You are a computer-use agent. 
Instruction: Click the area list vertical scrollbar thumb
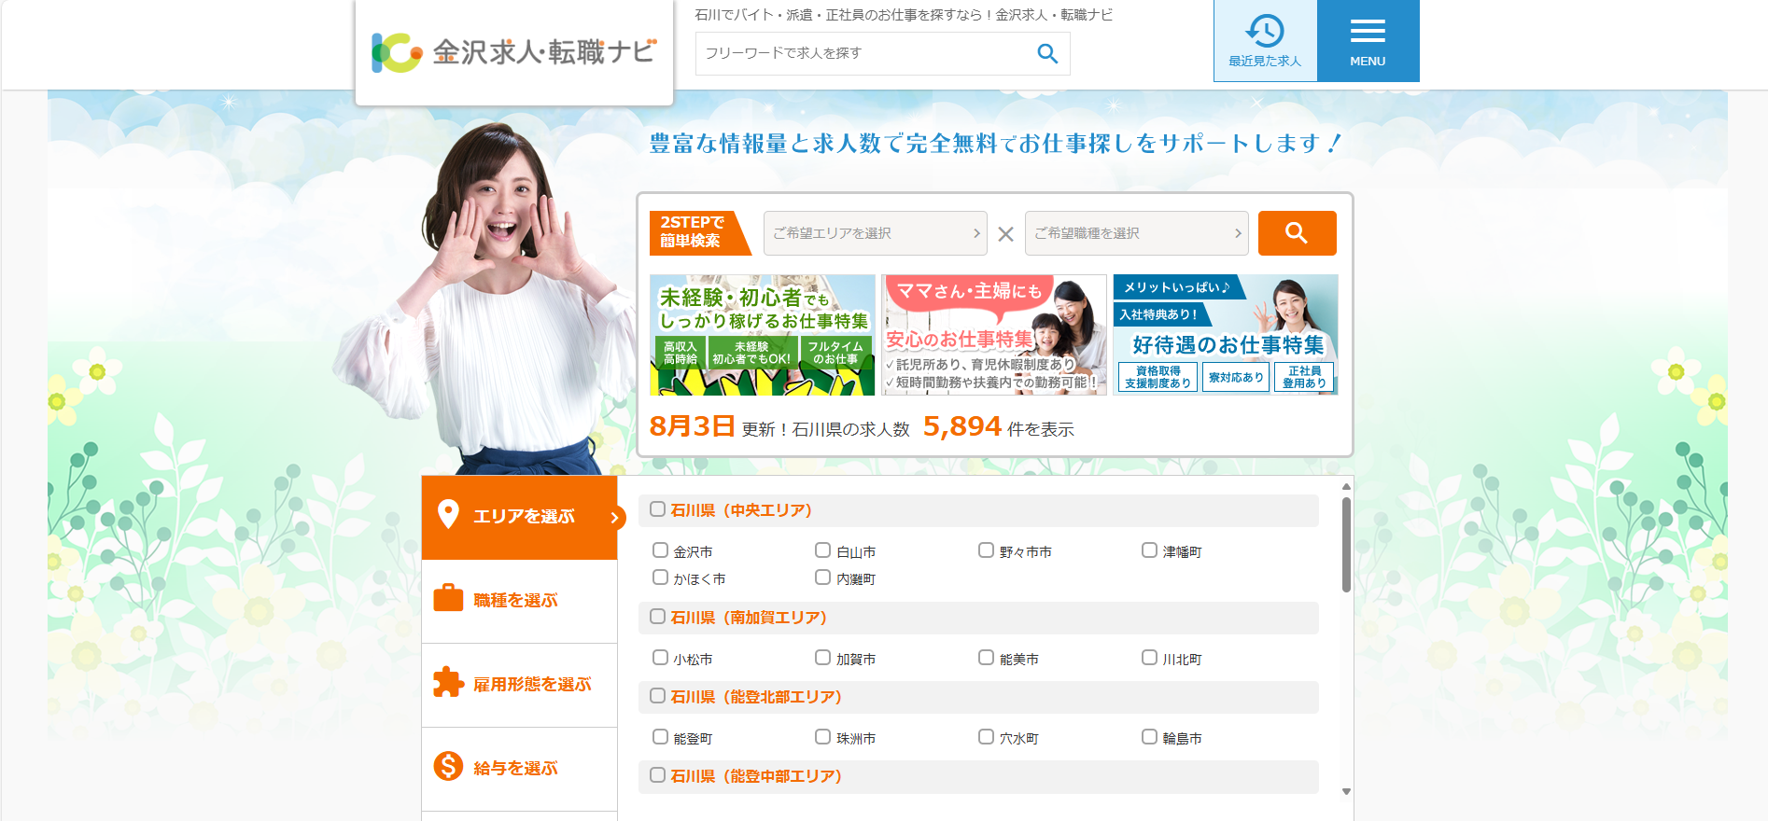tap(1346, 544)
